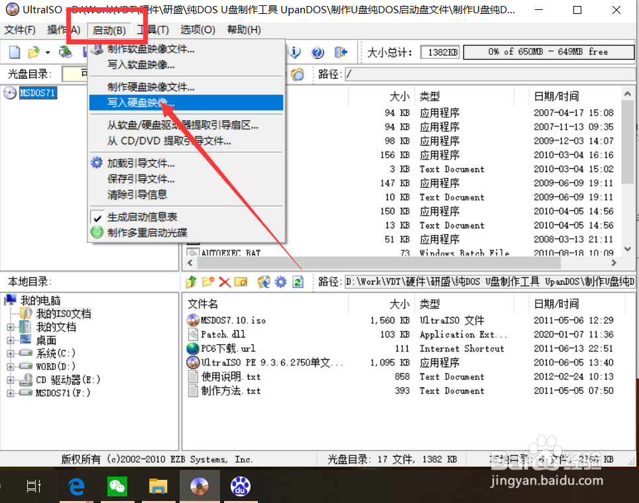Click the local 路径 field showing D:\Work
Image resolution: width=639 pixels, height=503 pixels.
(489, 282)
